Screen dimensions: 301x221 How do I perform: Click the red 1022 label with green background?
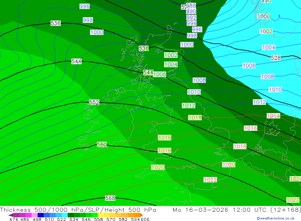tap(293, 200)
